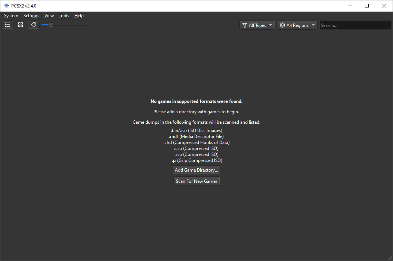Viewport: 393px width, 261px height.
Task: Open the System menu
Action: (x=11, y=16)
